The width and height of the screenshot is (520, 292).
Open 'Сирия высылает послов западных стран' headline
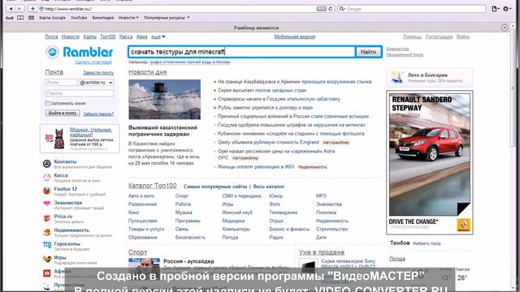pos(262,90)
